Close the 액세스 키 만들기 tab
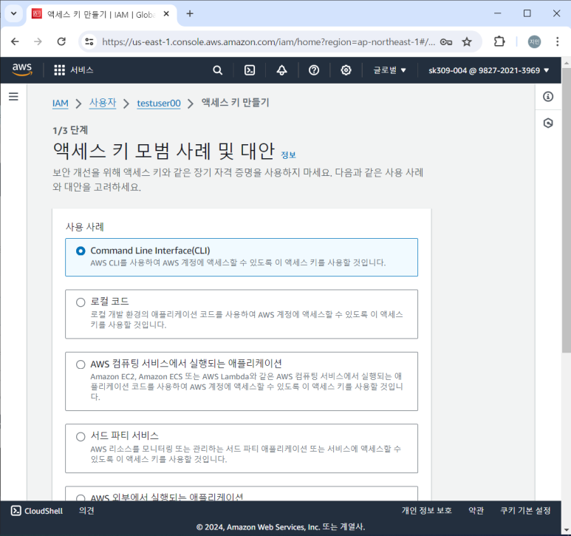571x536 pixels. pyautogui.click(x=166, y=14)
